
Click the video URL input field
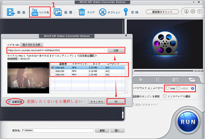56,50
